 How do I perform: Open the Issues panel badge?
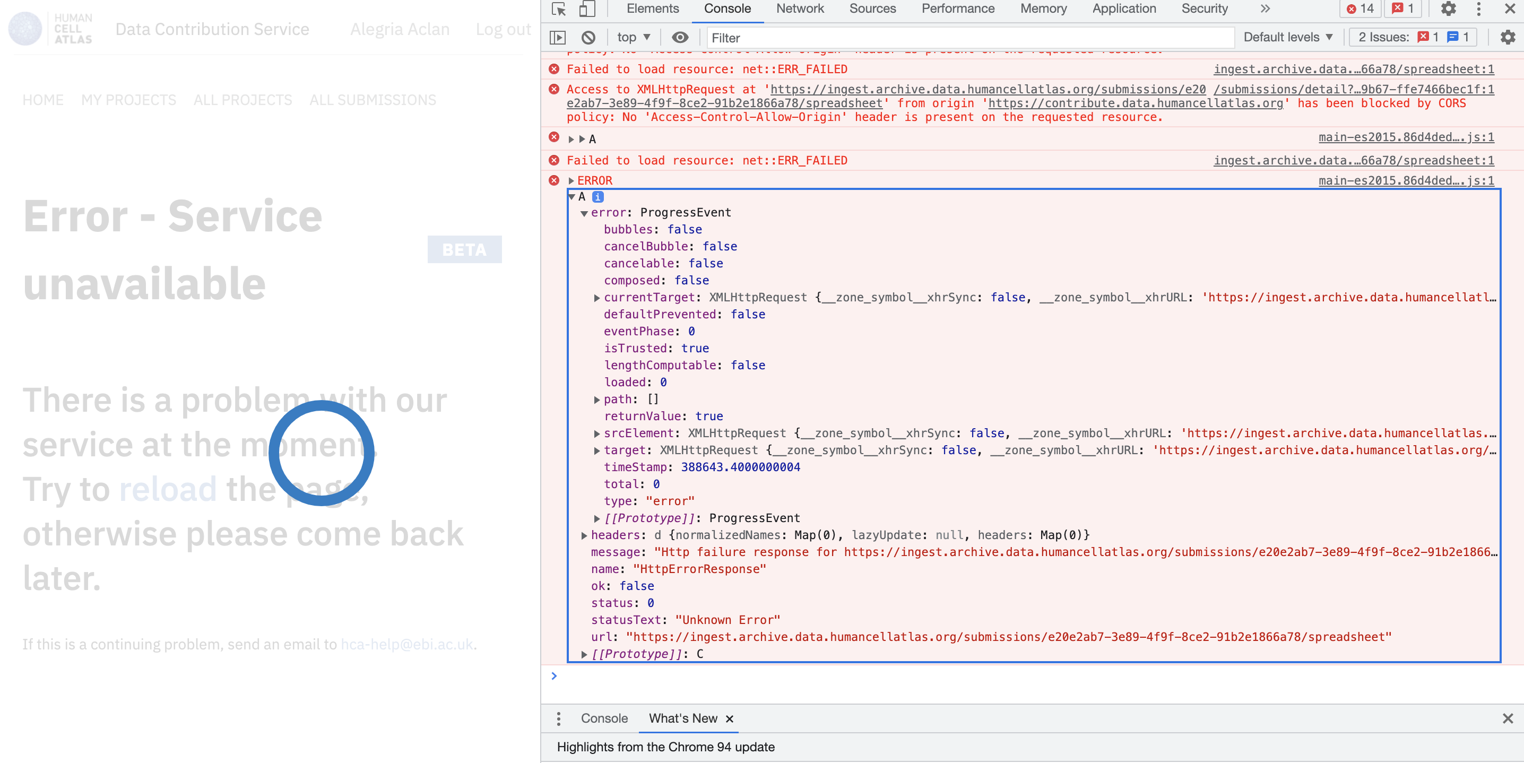click(x=1402, y=9)
